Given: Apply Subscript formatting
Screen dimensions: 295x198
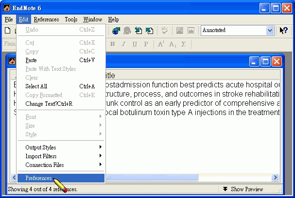Looking at the screenshot, I should (x=173, y=45).
